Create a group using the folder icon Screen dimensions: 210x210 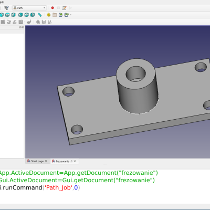[55, 15]
